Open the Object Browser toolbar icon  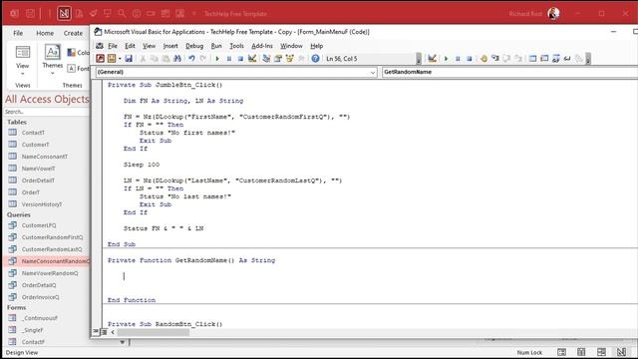pyautogui.click(x=290, y=59)
